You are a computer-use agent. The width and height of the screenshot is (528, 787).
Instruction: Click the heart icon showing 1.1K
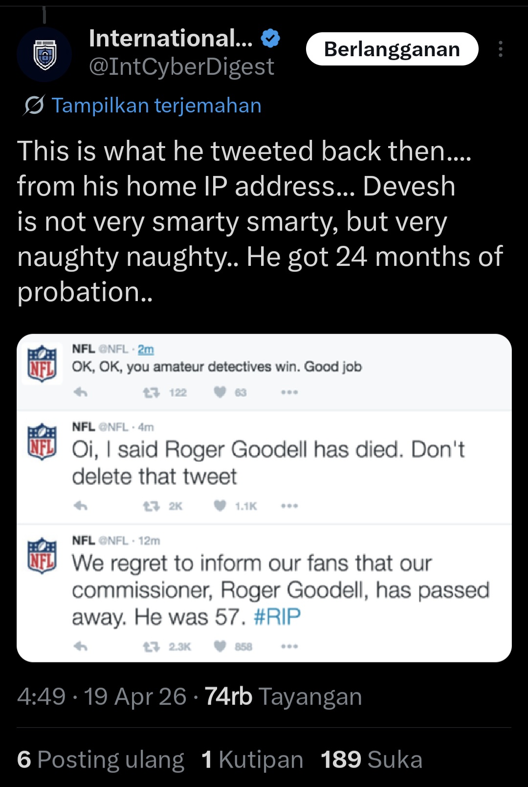220,506
